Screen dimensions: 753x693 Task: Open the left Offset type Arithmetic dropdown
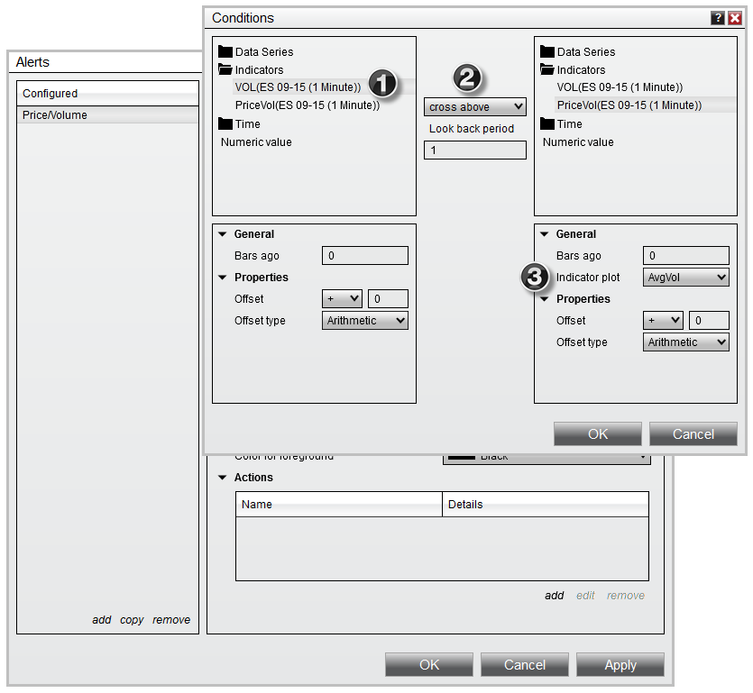[365, 321]
